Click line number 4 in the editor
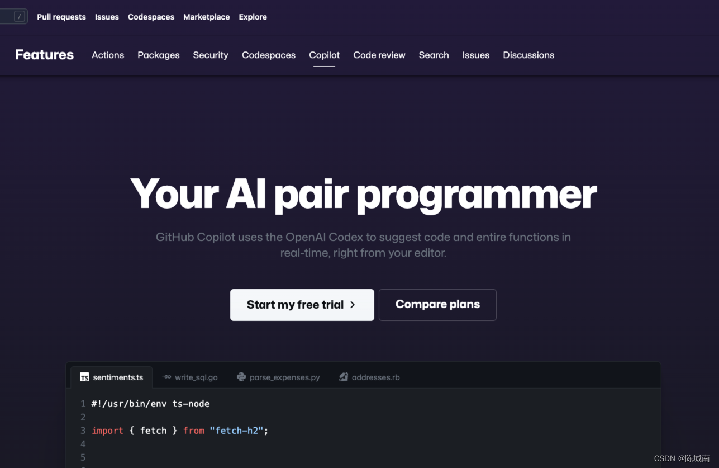719x468 pixels. [x=83, y=444]
